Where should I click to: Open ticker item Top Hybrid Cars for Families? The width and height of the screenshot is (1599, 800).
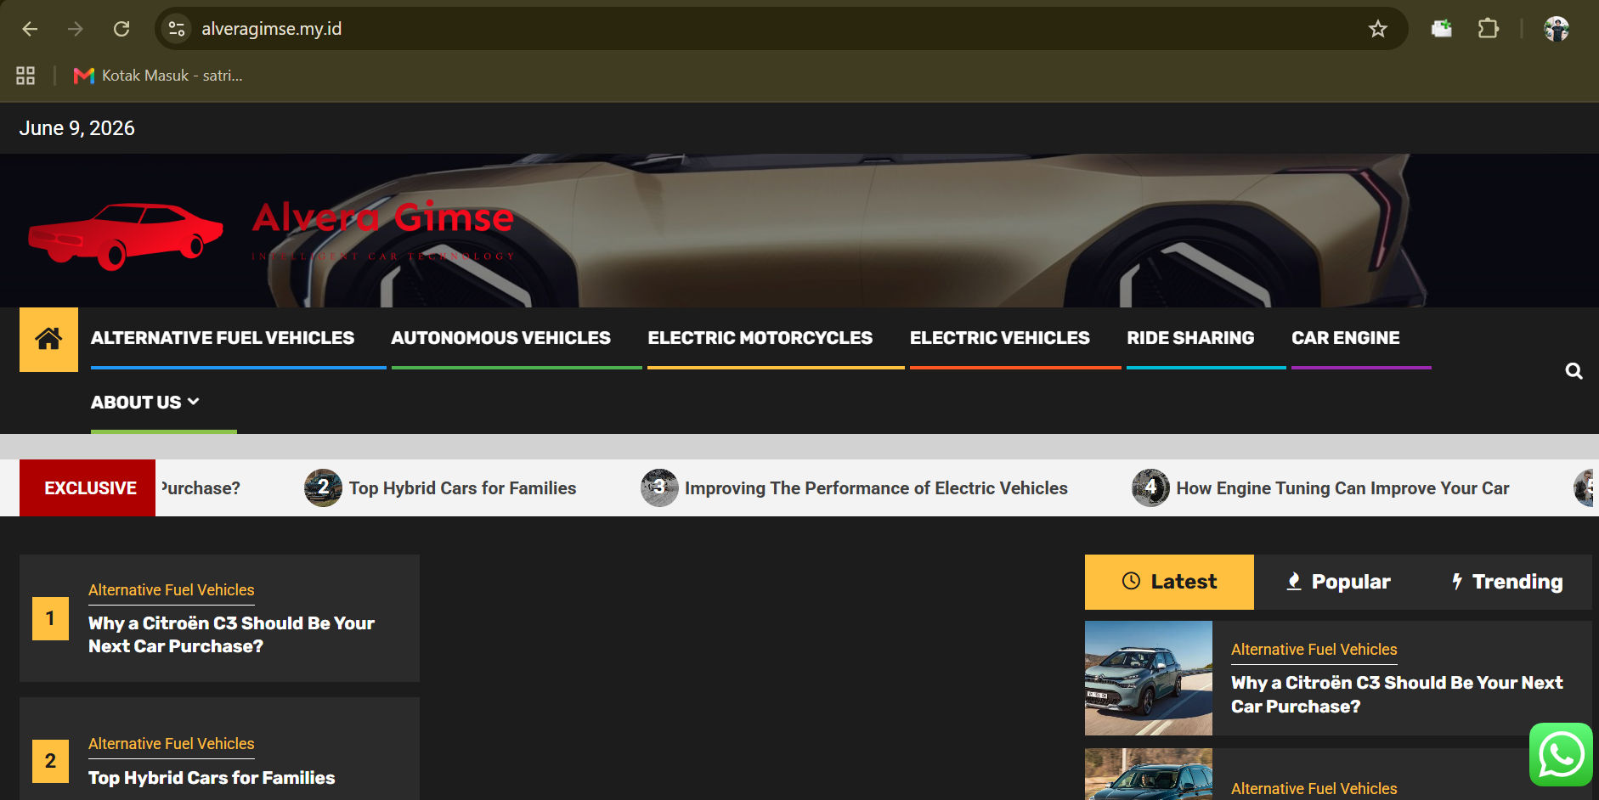pyautogui.click(x=462, y=488)
